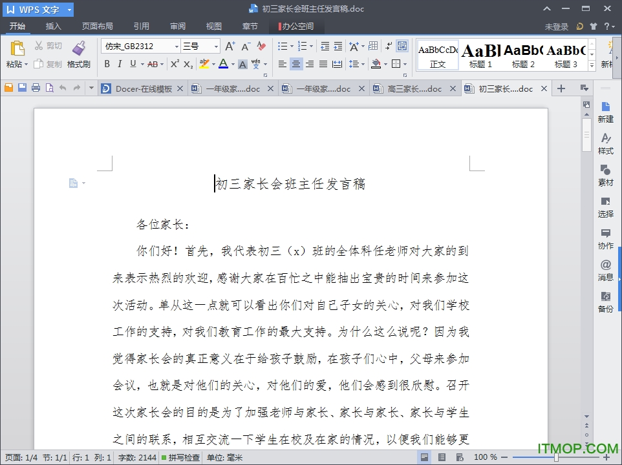Apply the 标题 1 style
622x465 pixels.
479,55
